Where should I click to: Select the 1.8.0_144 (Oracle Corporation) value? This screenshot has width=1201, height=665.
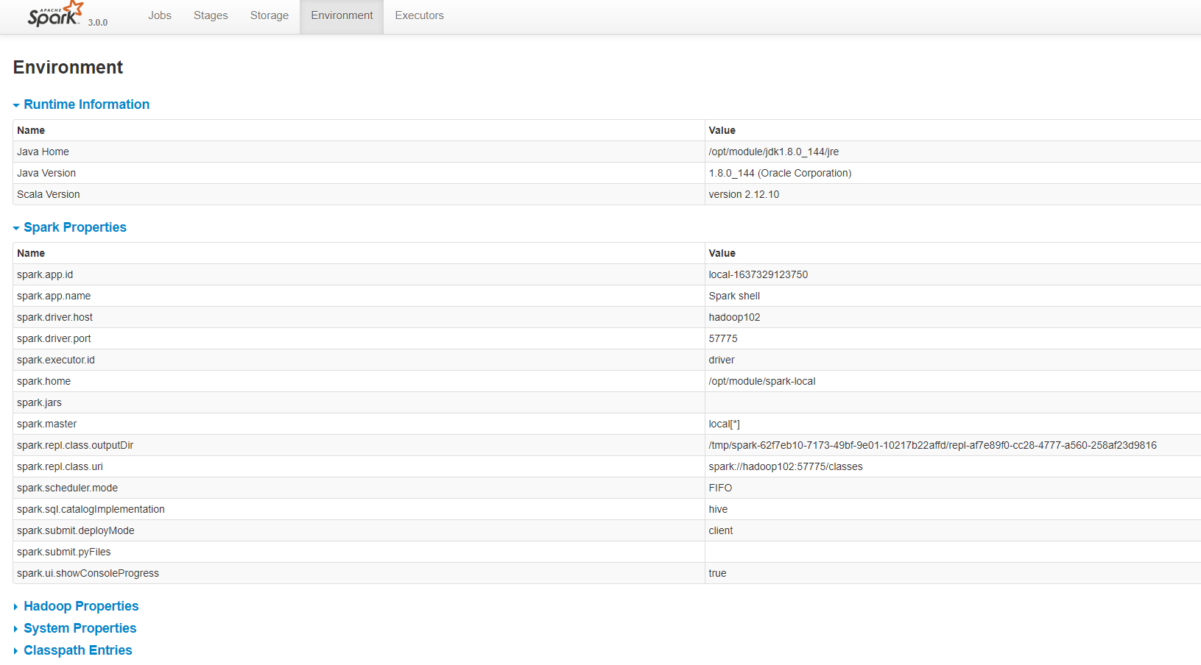pos(780,173)
